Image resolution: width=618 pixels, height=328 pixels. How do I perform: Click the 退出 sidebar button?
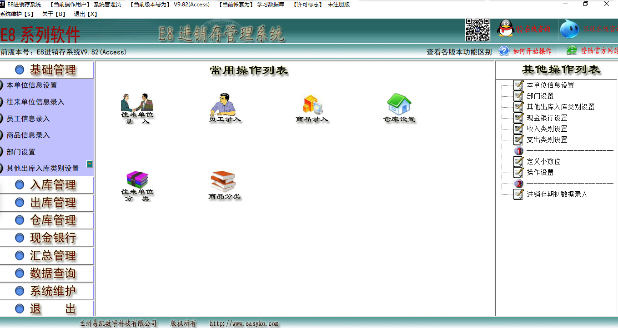46,309
